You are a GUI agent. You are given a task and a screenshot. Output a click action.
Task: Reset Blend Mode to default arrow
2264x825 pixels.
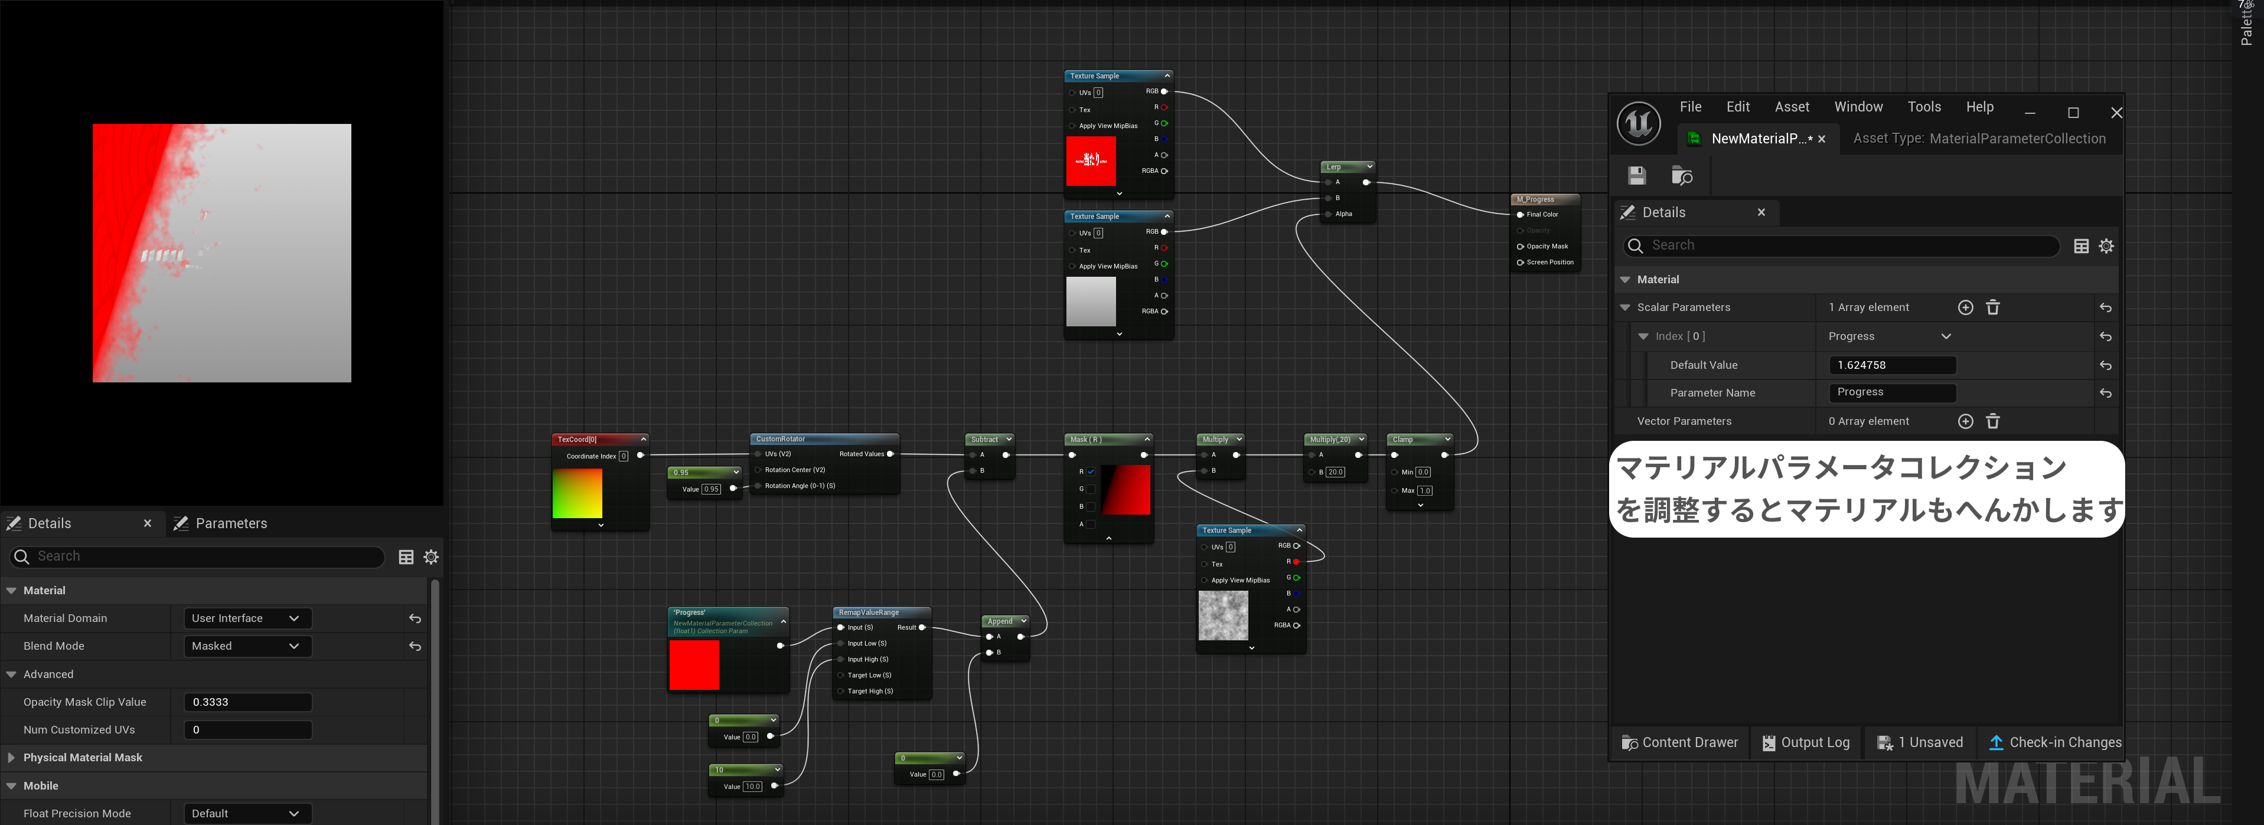click(x=415, y=647)
